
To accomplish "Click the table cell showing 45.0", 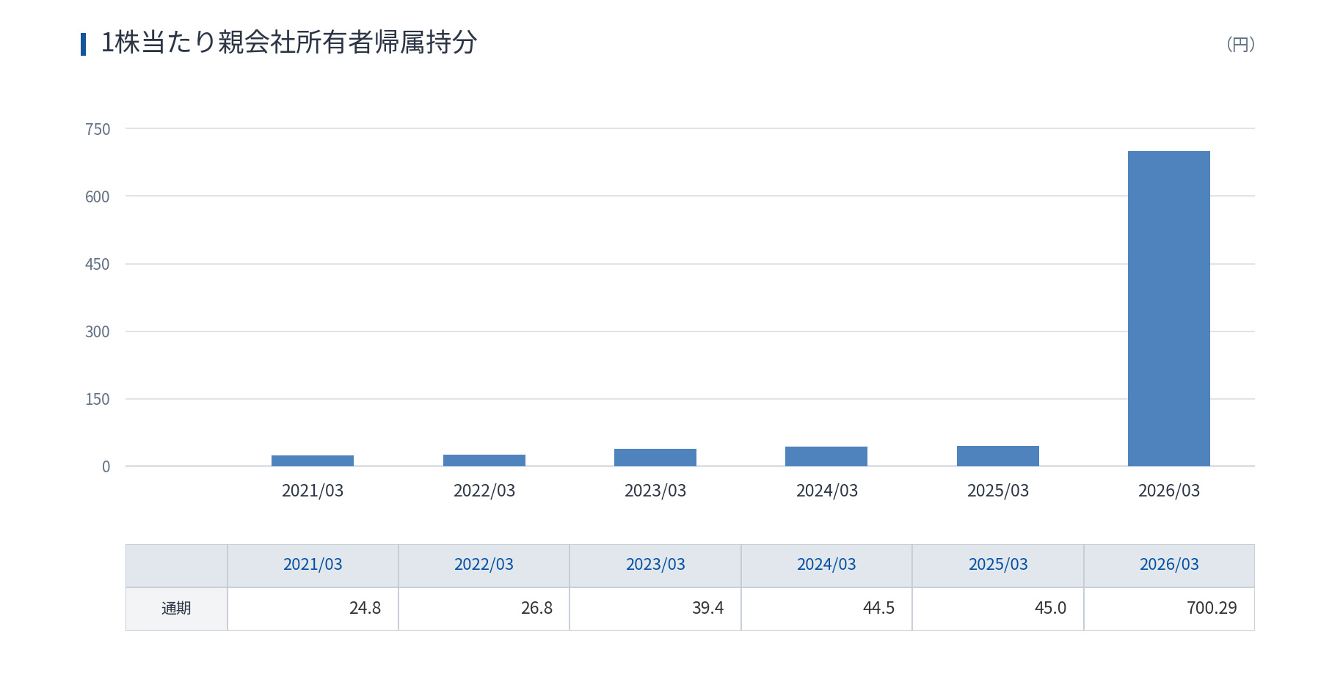I will coord(998,609).
